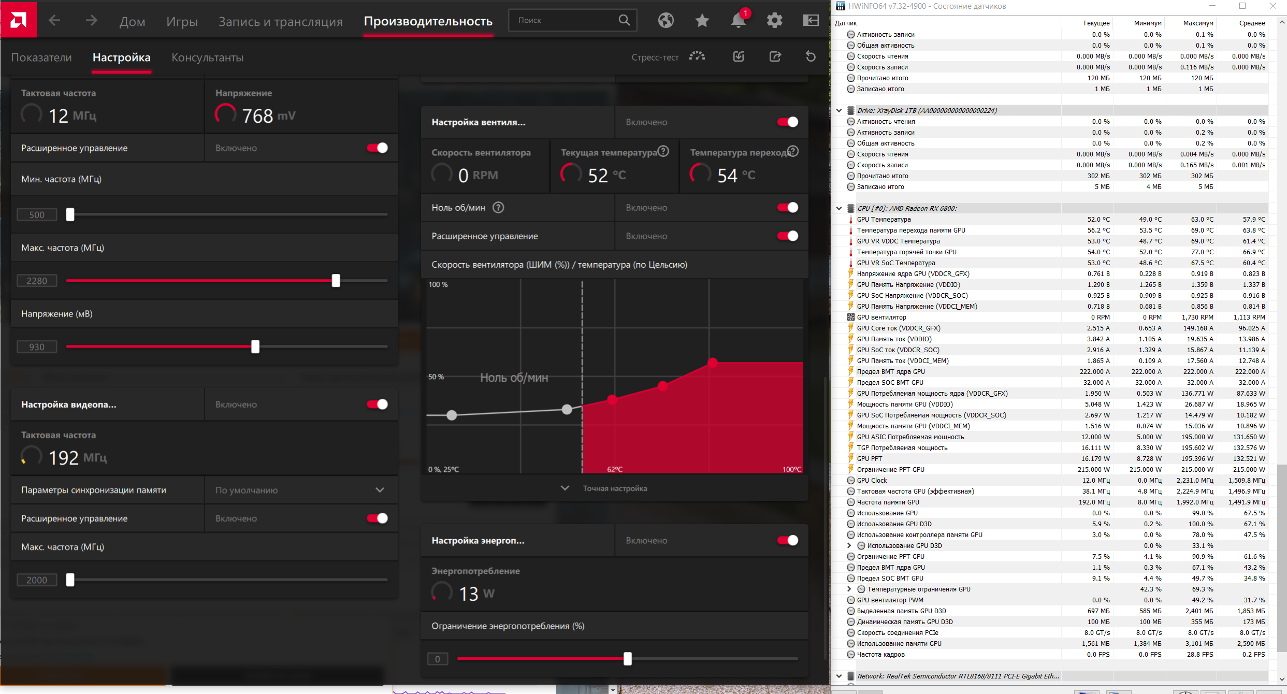The height and width of the screenshot is (694, 1287).
Task: Click the Макс. частота 2280 slider handle
Action: tap(336, 281)
